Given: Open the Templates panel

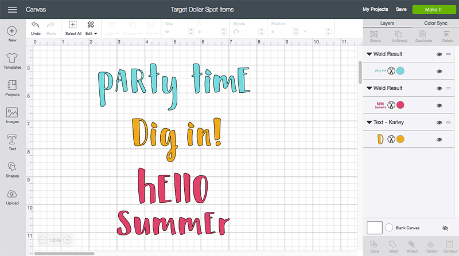Looking at the screenshot, I should click(x=12, y=61).
